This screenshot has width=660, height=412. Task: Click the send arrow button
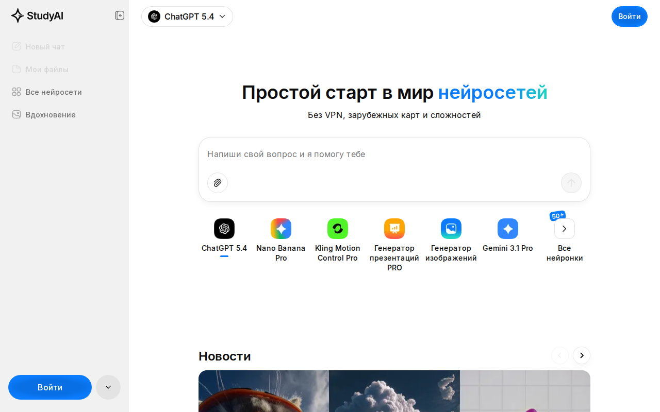(571, 183)
